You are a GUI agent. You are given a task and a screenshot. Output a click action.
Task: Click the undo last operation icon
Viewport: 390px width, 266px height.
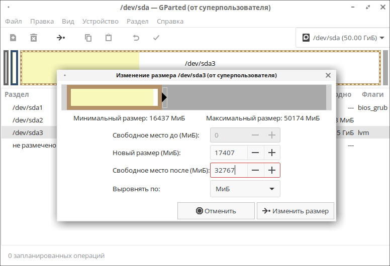tap(136, 38)
